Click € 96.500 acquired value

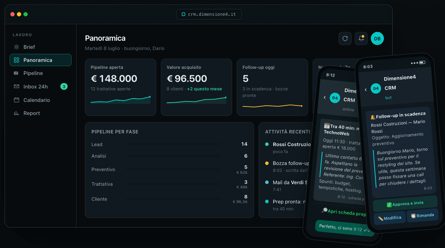click(x=187, y=78)
